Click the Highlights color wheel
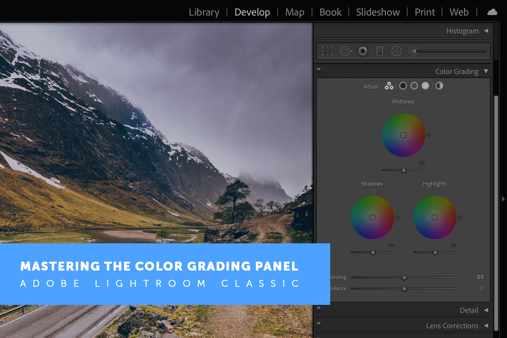 tap(435, 217)
